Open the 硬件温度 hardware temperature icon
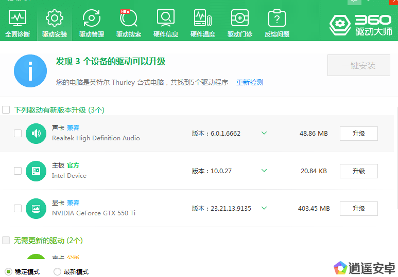398x277 pixels. [x=203, y=23]
